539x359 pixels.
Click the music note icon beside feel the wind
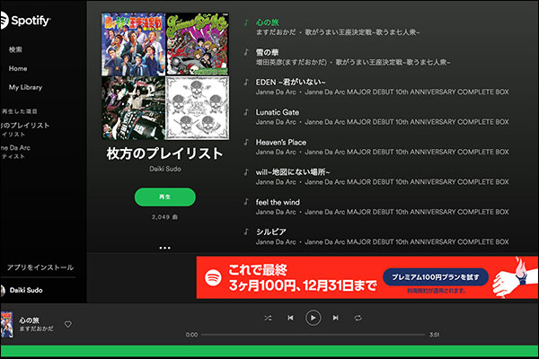[x=246, y=202]
